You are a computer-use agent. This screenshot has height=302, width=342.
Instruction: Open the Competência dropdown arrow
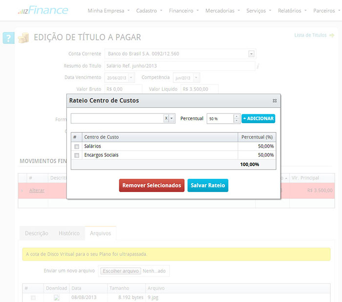[196, 78]
